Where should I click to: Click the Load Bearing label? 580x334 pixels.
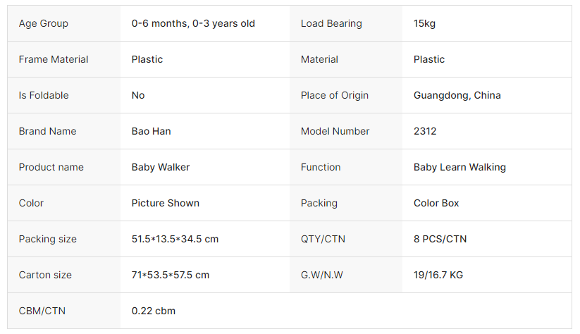coord(331,23)
